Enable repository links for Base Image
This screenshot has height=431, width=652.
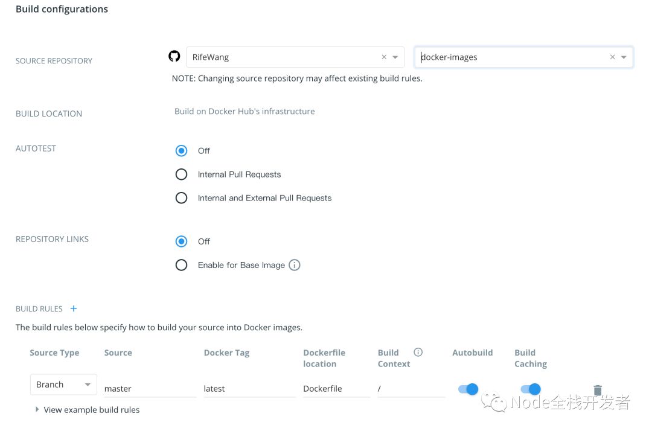[181, 265]
